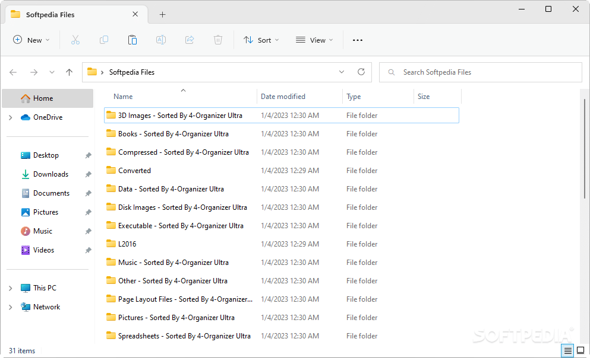Click the Delete trash icon
590x358 pixels.
pos(218,40)
